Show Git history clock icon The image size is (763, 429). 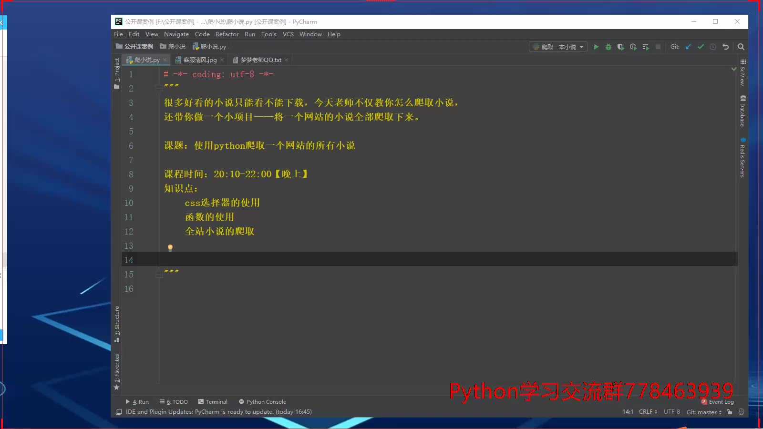pos(713,47)
